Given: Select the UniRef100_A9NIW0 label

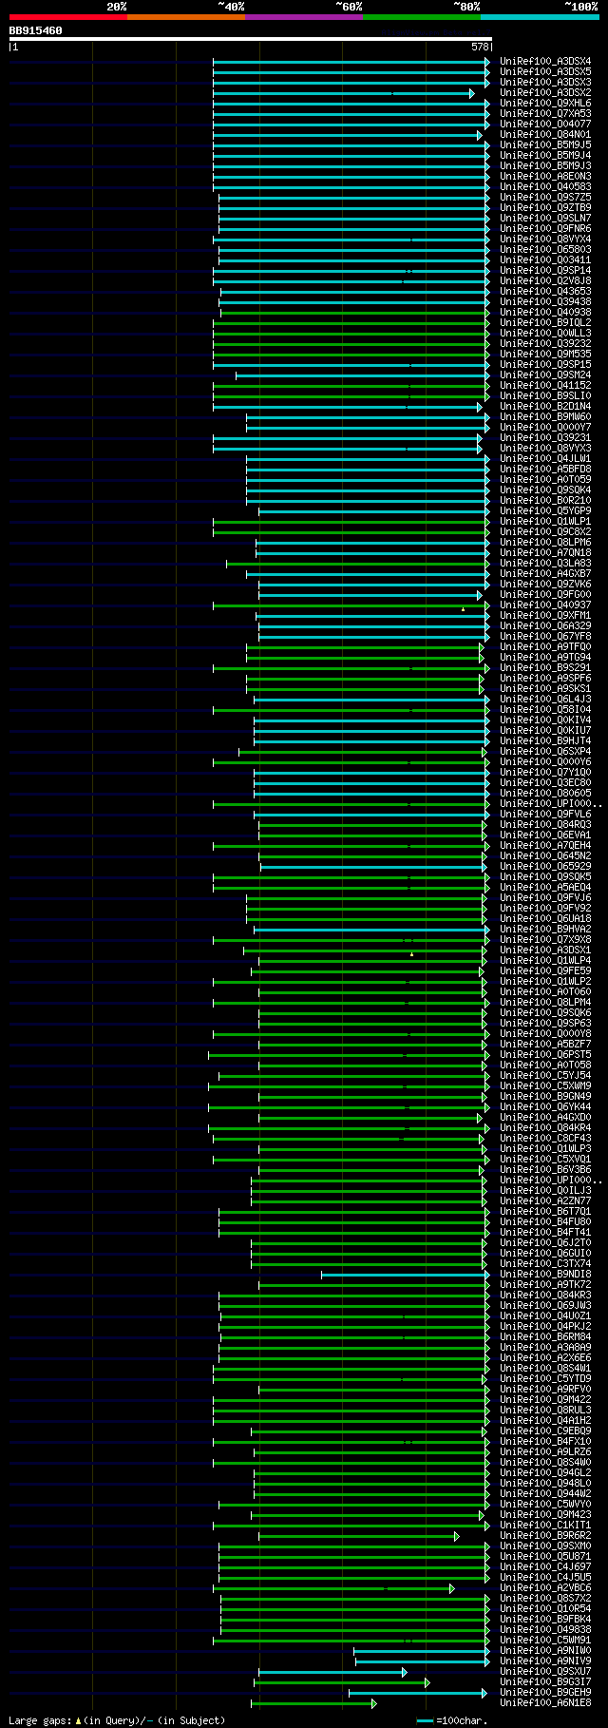Looking at the screenshot, I should click(545, 1651).
